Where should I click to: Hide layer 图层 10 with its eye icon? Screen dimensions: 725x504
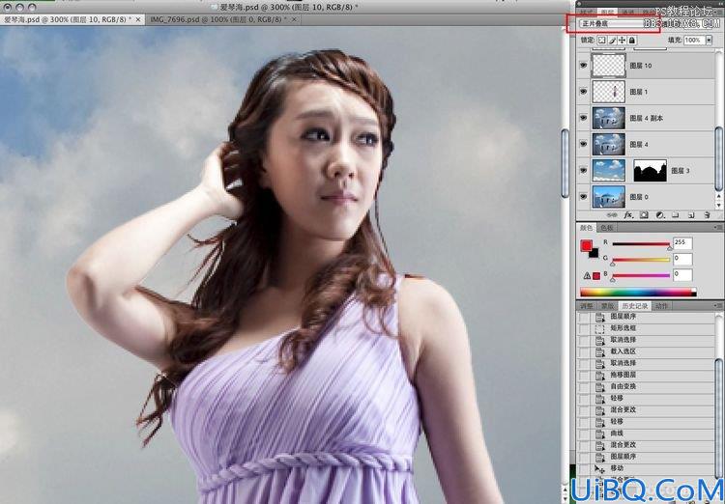click(x=584, y=66)
